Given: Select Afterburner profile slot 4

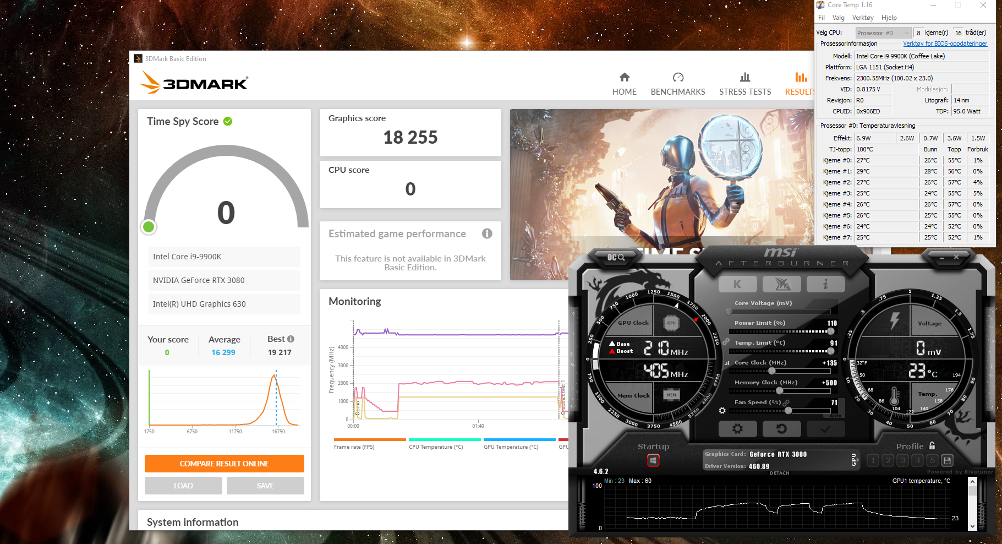Looking at the screenshot, I should pos(917,460).
